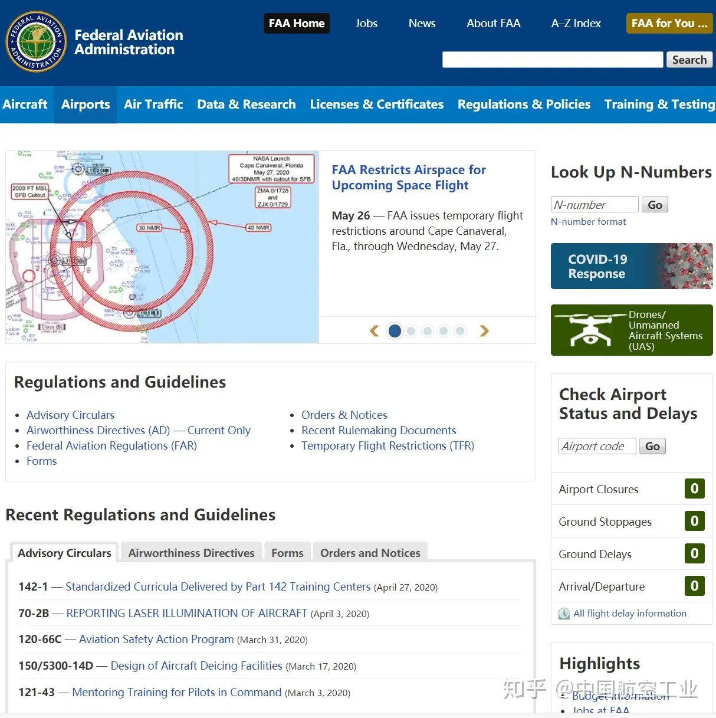Screen dimensions: 716x718
Task: Open Advisory Circulars link in Regulations list
Action: point(70,415)
